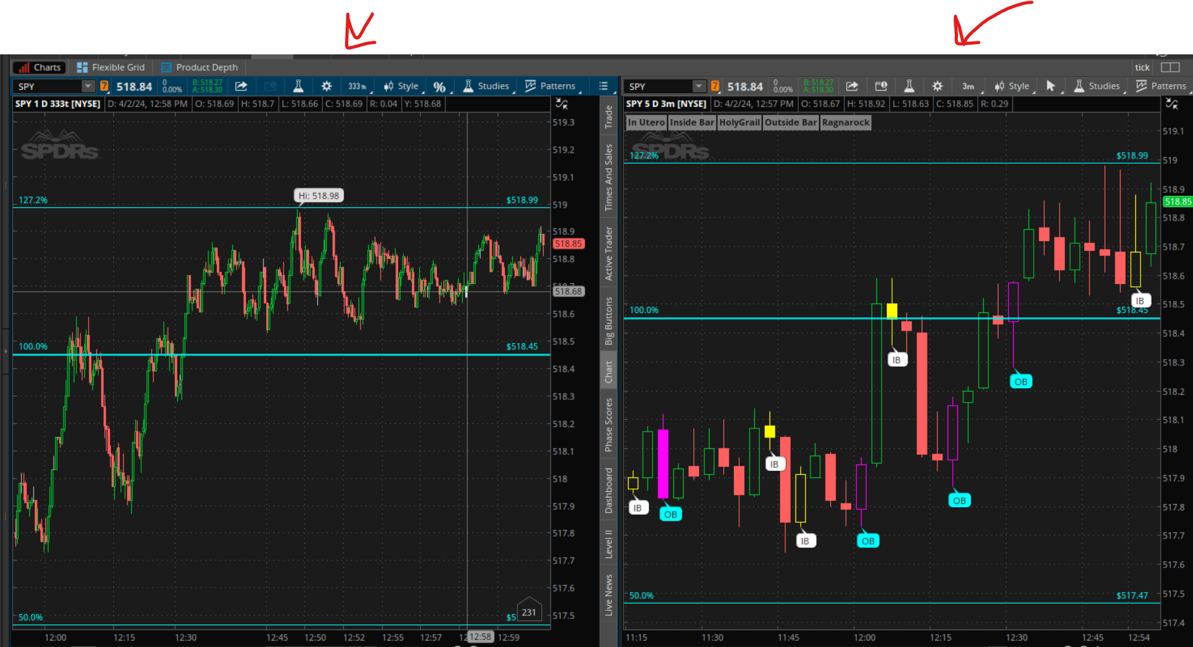Click the right chart 50.0% Fibonacci label

click(641, 595)
